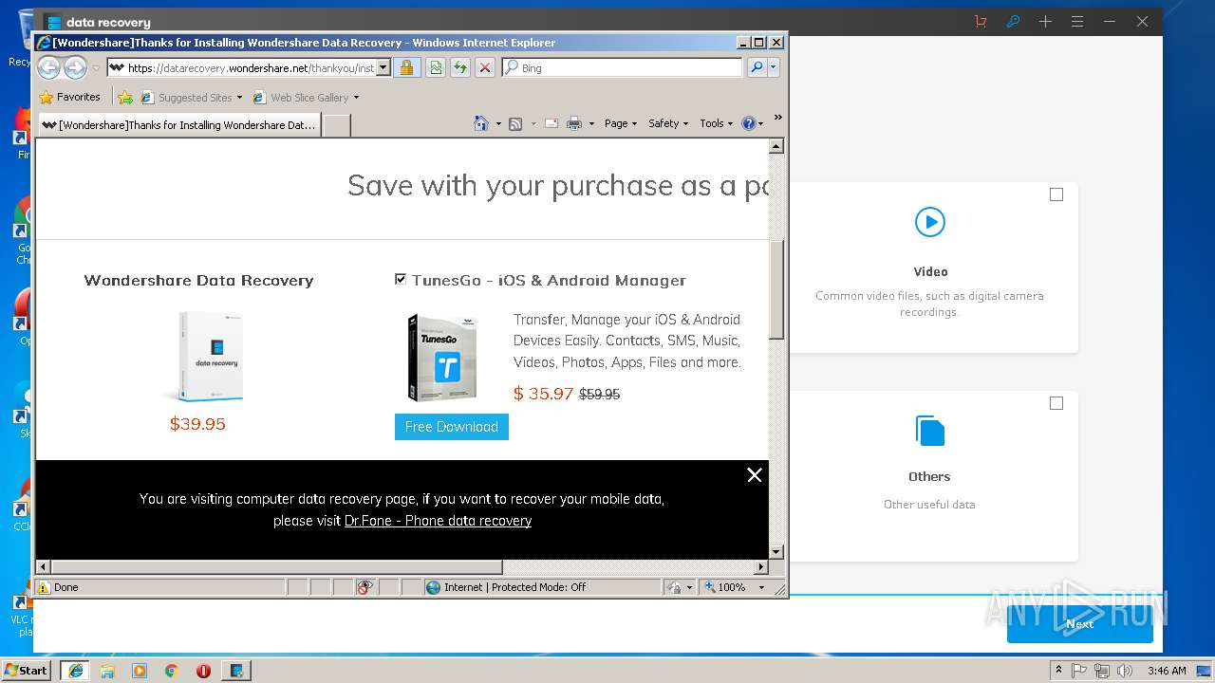Launch Chrome from taskbar
1215x683 pixels.
point(171,671)
